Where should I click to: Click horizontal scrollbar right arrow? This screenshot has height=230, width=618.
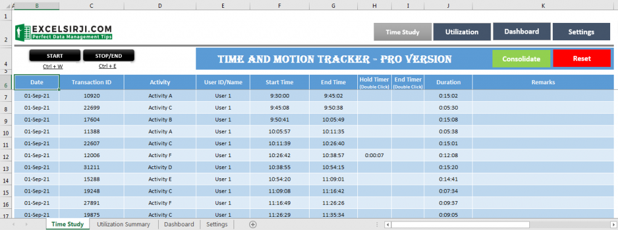pyautogui.click(x=613, y=225)
